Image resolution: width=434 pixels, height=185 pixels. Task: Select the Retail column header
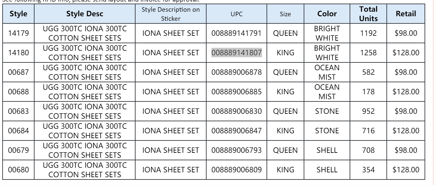[x=405, y=14]
